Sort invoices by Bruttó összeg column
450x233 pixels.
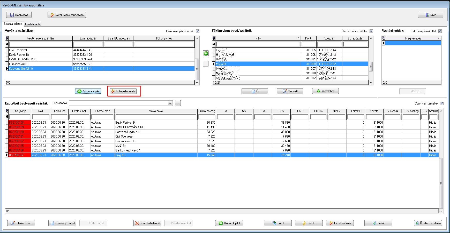[207, 111]
